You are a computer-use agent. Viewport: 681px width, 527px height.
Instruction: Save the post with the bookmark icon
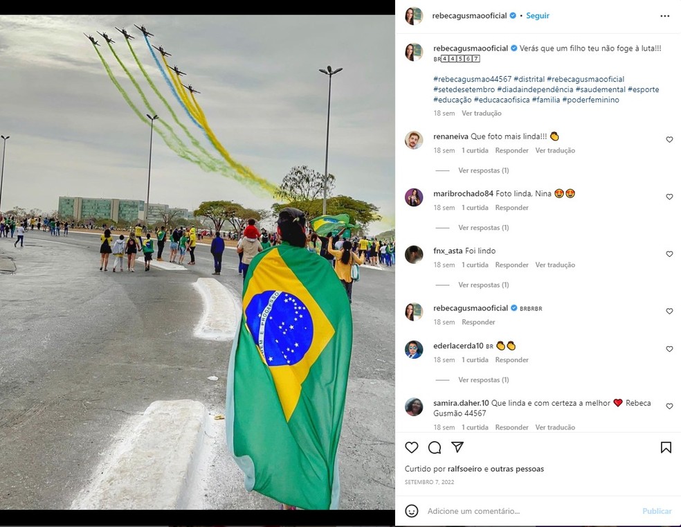pos(666,447)
